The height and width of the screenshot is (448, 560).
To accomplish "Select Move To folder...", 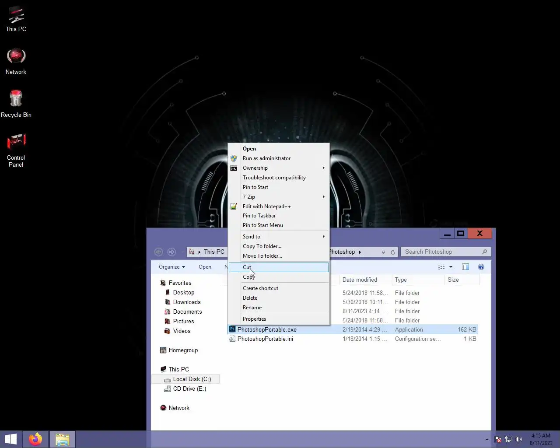I will point(279,256).
